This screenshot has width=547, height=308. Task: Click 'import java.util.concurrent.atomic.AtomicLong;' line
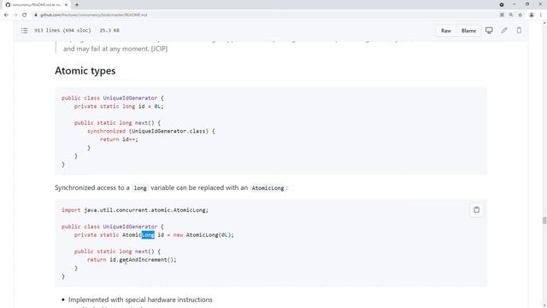[x=135, y=210]
